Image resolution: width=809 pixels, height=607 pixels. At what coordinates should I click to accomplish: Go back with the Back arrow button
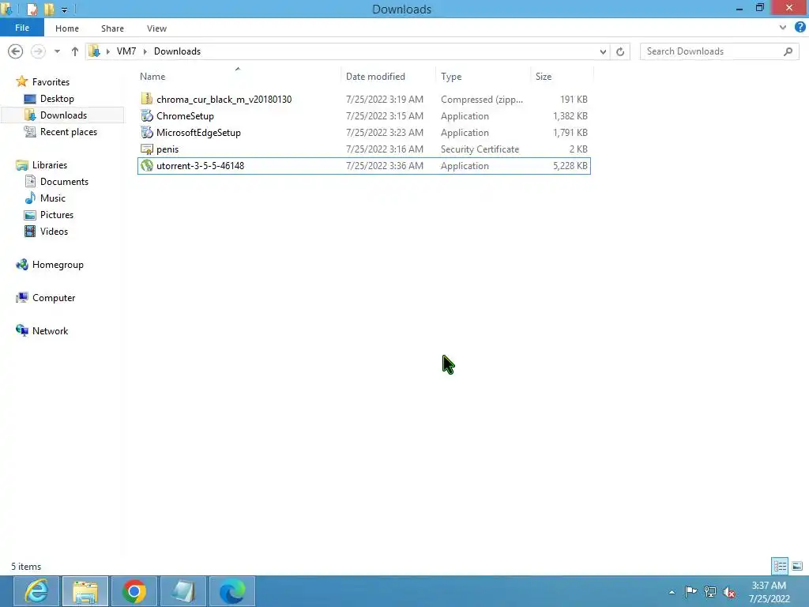click(16, 51)
